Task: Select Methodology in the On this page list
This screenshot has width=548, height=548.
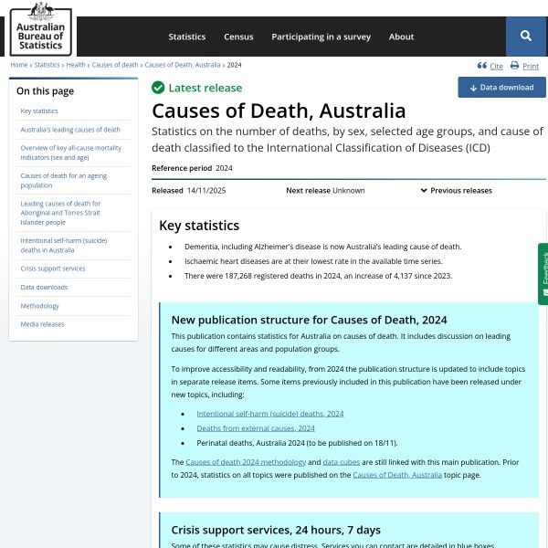Action: tap(40, 306)
